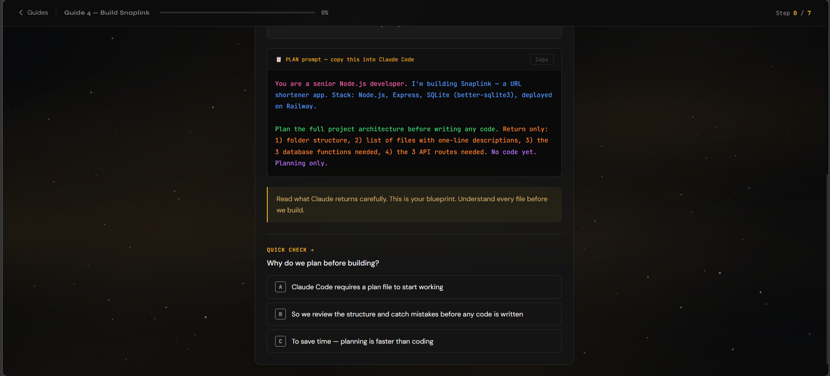Image resolution: width=830 pixels, height=376 pixels.
Task: Click the Guide 4 — Build Snaplink title
Action: pos(107,13)
